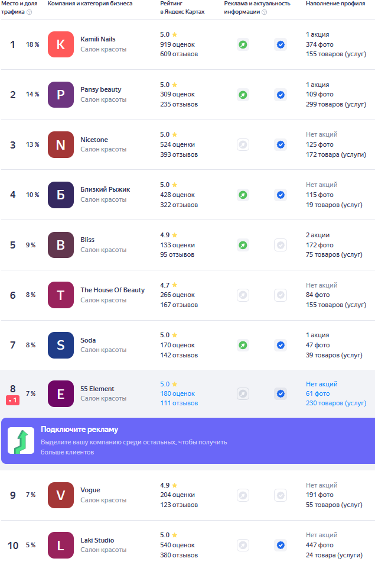Click the green advertising icon for Kamili Nails
This screenshot has height=568, width=375.
coord(243,44)
